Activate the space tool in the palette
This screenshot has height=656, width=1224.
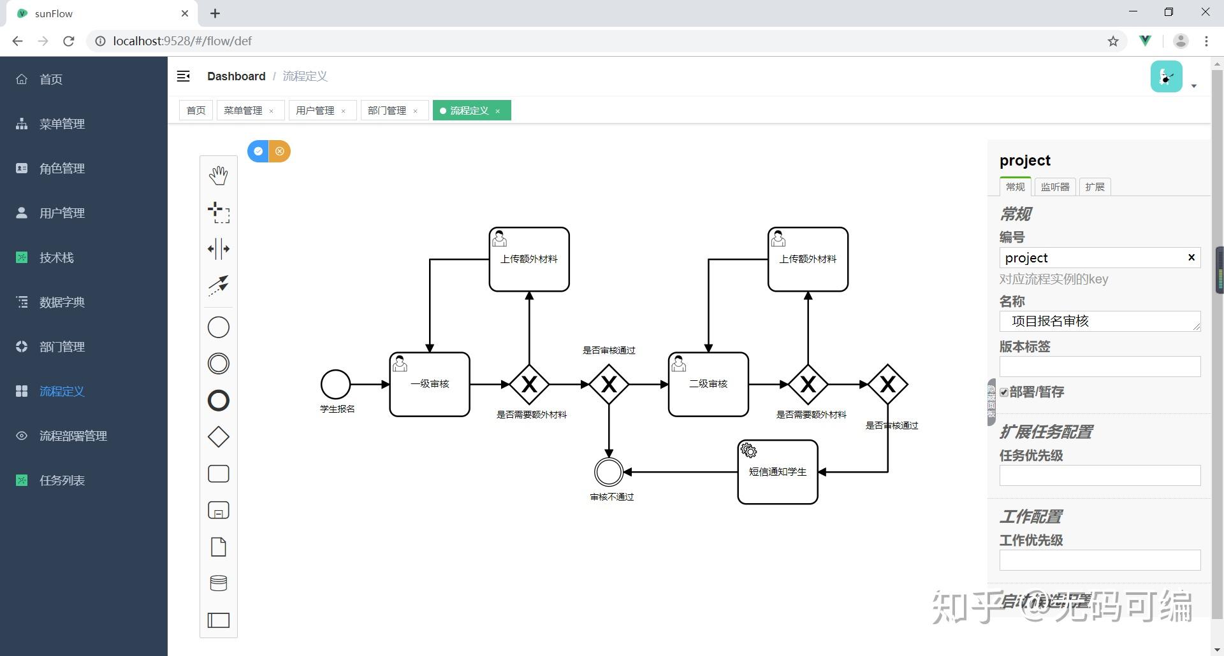219,249
